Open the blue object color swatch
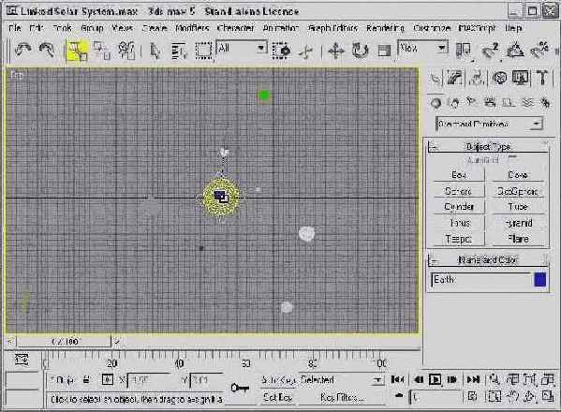 pyautogui.click(x=540, y=280)
